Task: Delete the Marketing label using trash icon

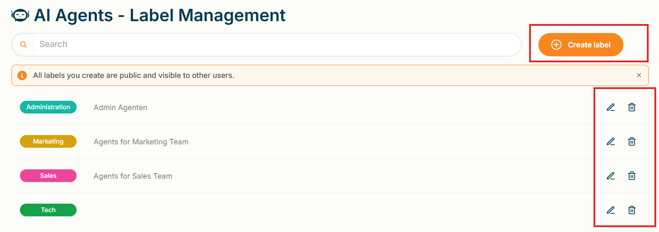Action: 631,141
